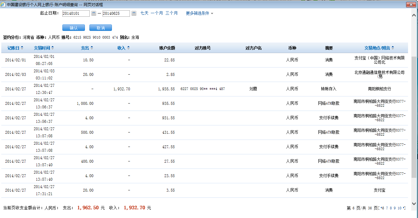Open the end date calendar picker
The image size is (418, 218).
point(134,14)
